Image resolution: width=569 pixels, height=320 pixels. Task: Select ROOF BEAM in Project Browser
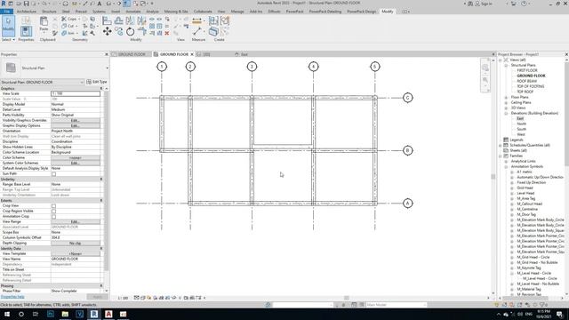(x=527, y=81)
